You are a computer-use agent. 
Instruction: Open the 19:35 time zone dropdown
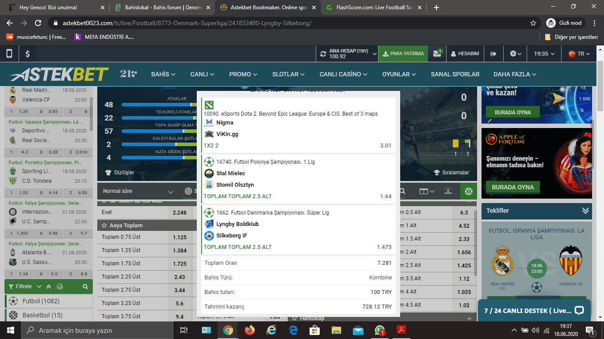pos(544,54)
